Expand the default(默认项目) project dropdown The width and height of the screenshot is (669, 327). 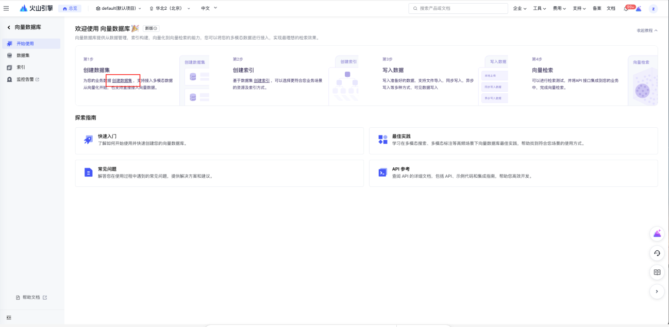(119, 9)
